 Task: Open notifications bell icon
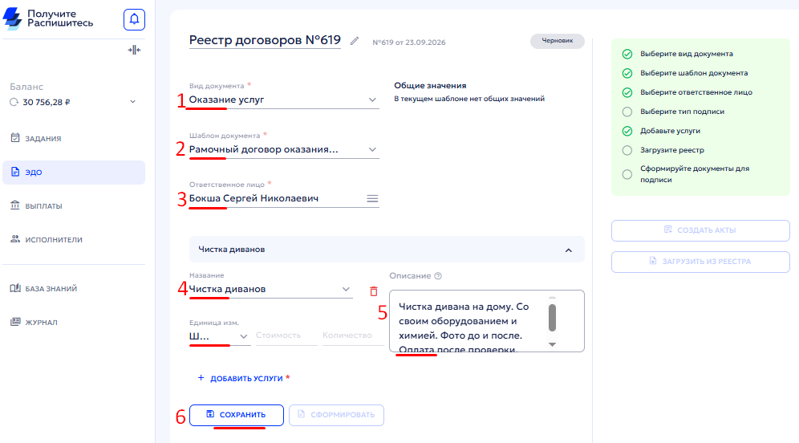click(134, 20)
